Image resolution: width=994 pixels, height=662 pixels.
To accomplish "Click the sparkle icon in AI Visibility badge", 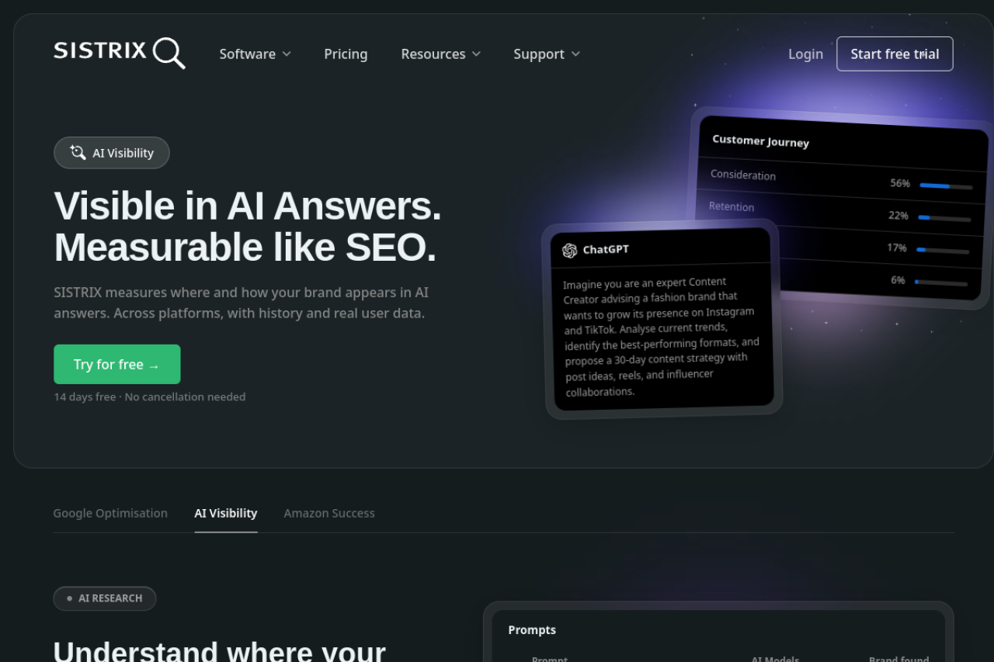I will tap(78, 152).
